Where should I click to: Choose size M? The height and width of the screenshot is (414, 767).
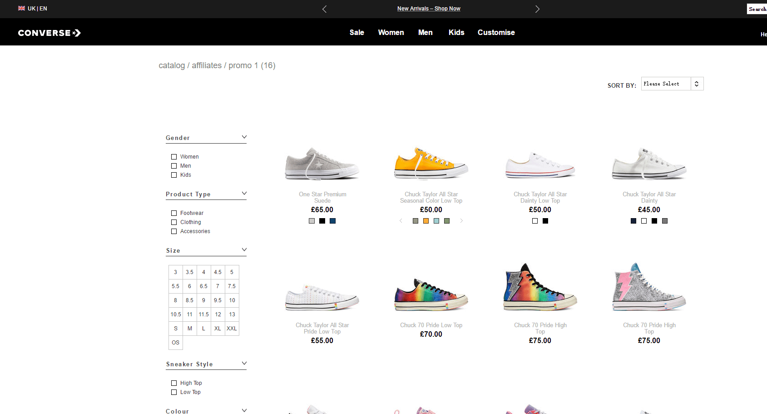[x=190, y=329]
